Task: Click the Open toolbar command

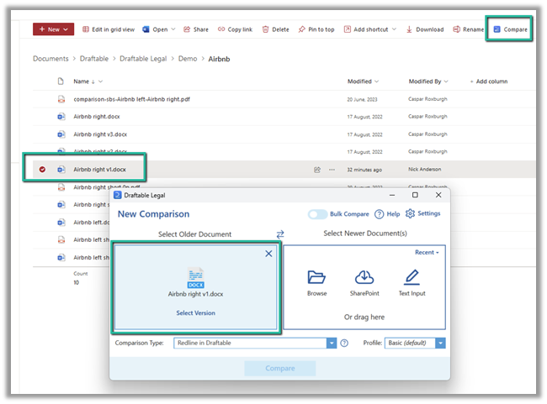Action: [x=156, y=29]
